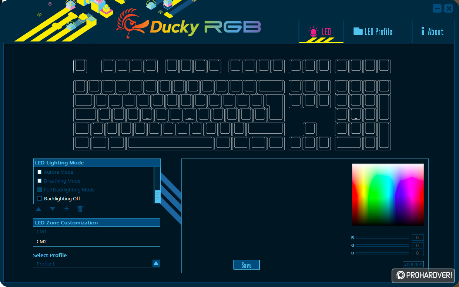Toggle the Breathing Mode checkbox
Image resolution: width=459 pixels, height=287 pixels.
(40, 181)
